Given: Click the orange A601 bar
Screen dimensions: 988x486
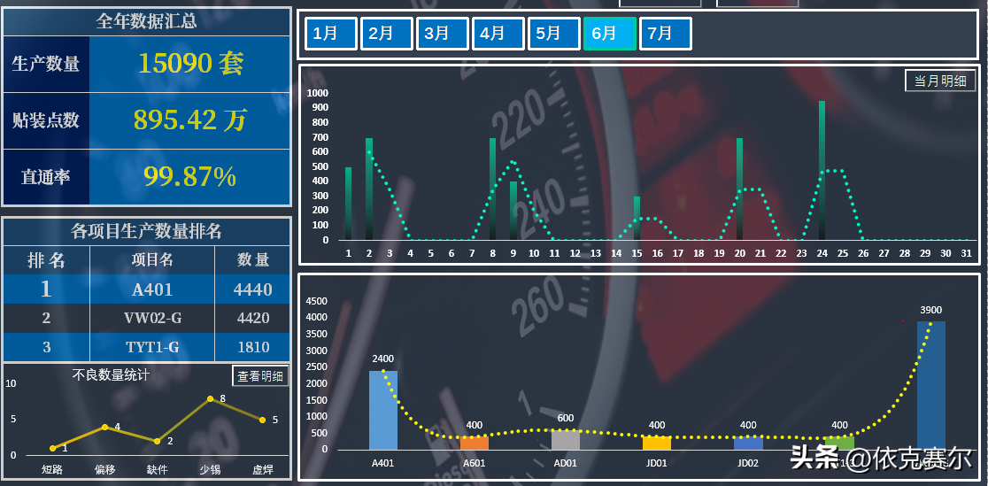Looking at the screenshot, I should pyautogui.click(x=475, y=444).
